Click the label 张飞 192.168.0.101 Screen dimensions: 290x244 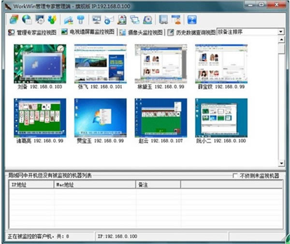click(x=100, y=87)
